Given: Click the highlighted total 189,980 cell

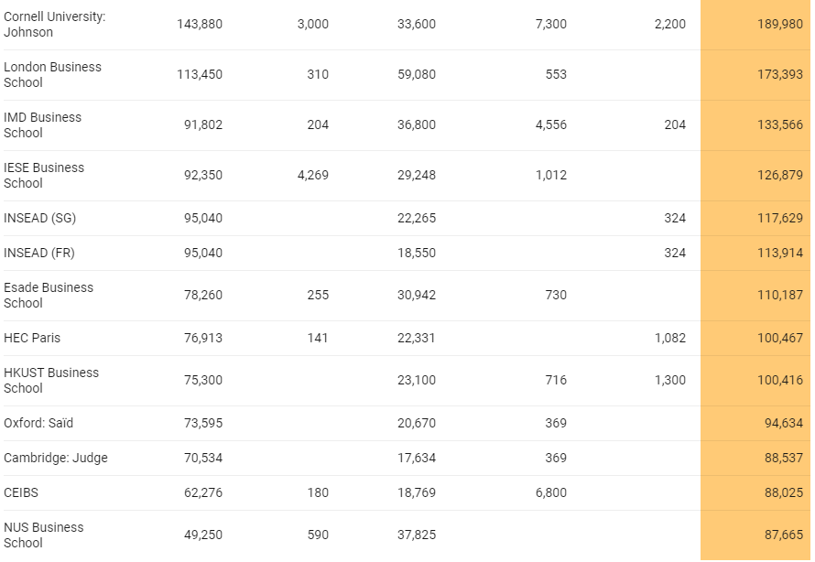Looking at the screenshot, I should point(777,25).
